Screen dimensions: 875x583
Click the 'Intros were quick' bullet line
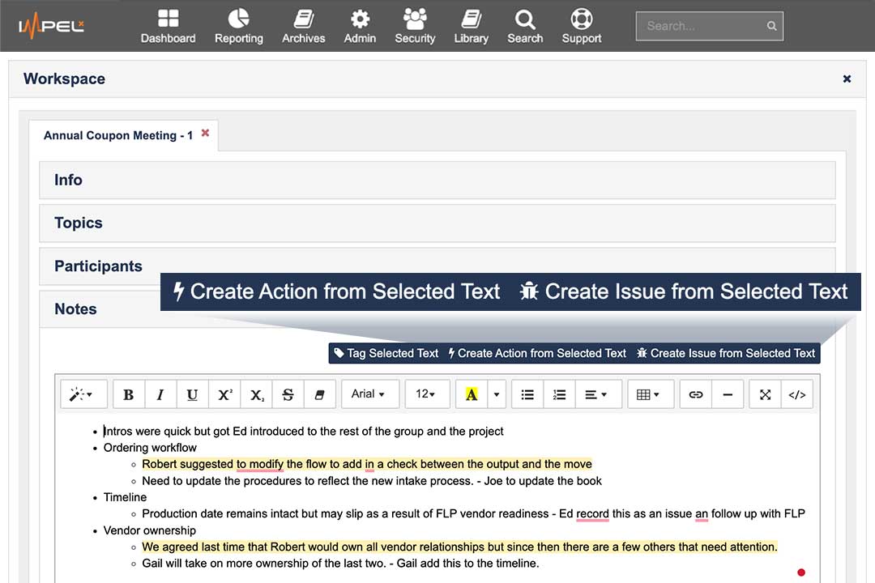pyautogui.click(x=304, y=432)
